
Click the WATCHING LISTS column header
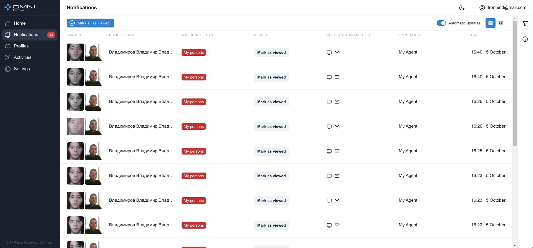(197, 35)
